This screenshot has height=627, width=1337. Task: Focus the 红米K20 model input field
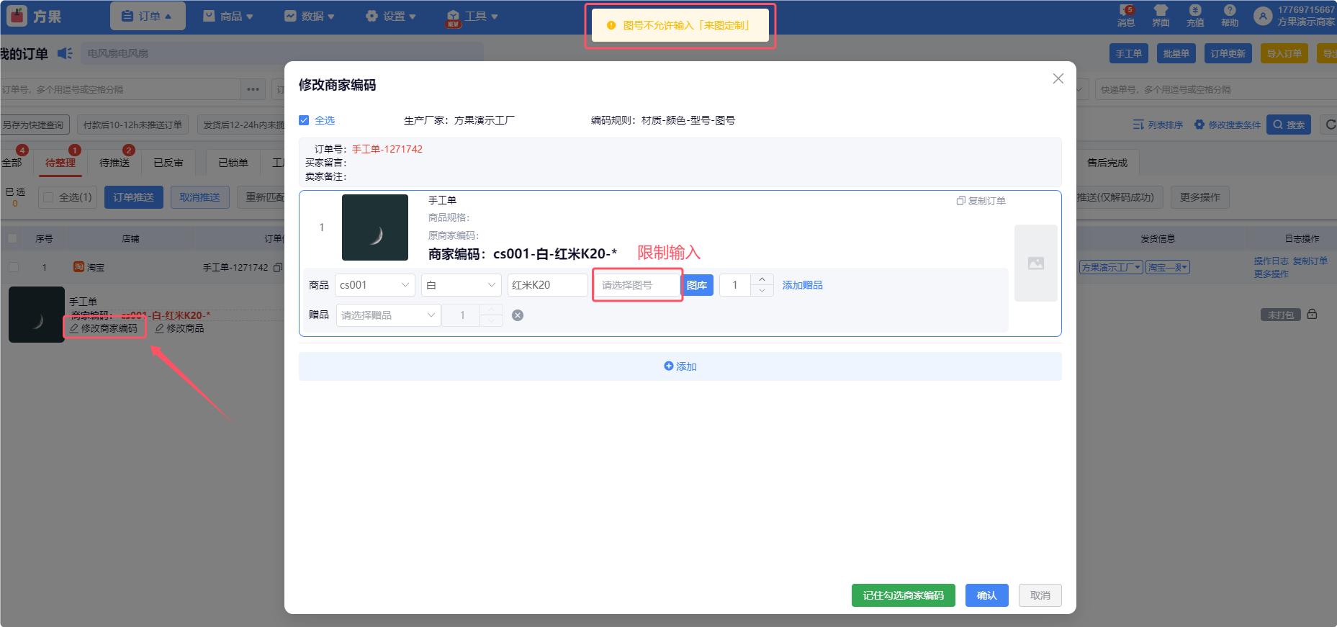(548, 285)
